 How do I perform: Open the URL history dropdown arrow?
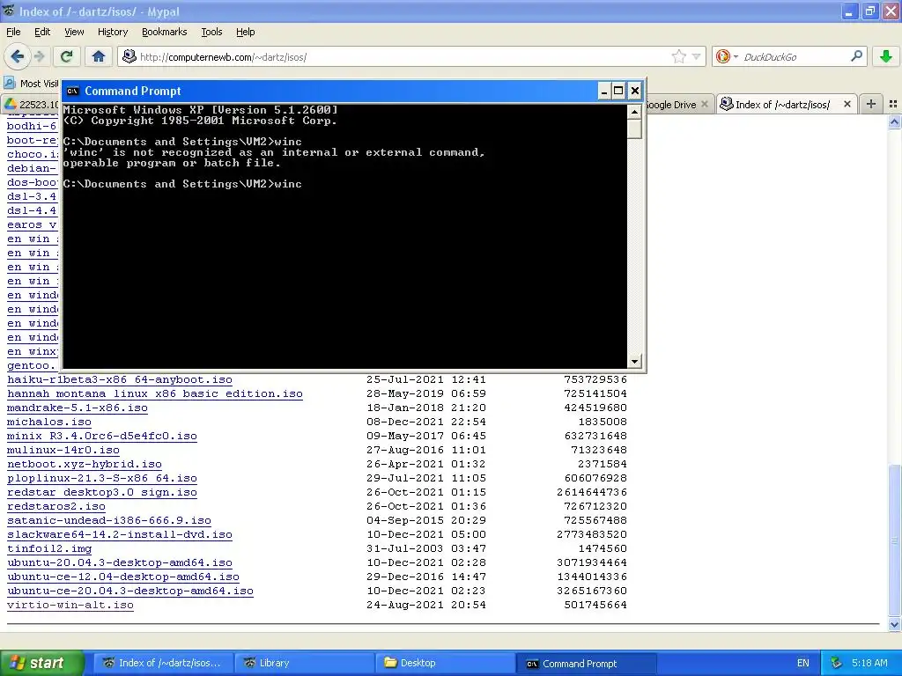coord(696,56)
